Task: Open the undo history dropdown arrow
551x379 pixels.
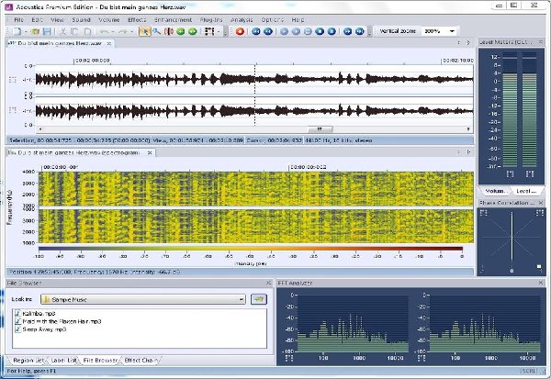Action: (113, 32)
